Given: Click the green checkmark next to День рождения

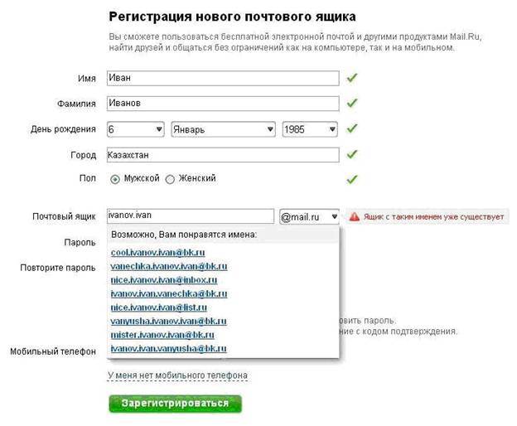Looking at the screenshot, I should coord(352,128).
